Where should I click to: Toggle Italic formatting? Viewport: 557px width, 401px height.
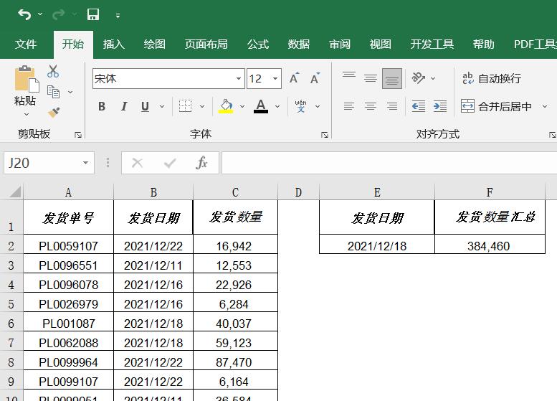coord(123,106)
